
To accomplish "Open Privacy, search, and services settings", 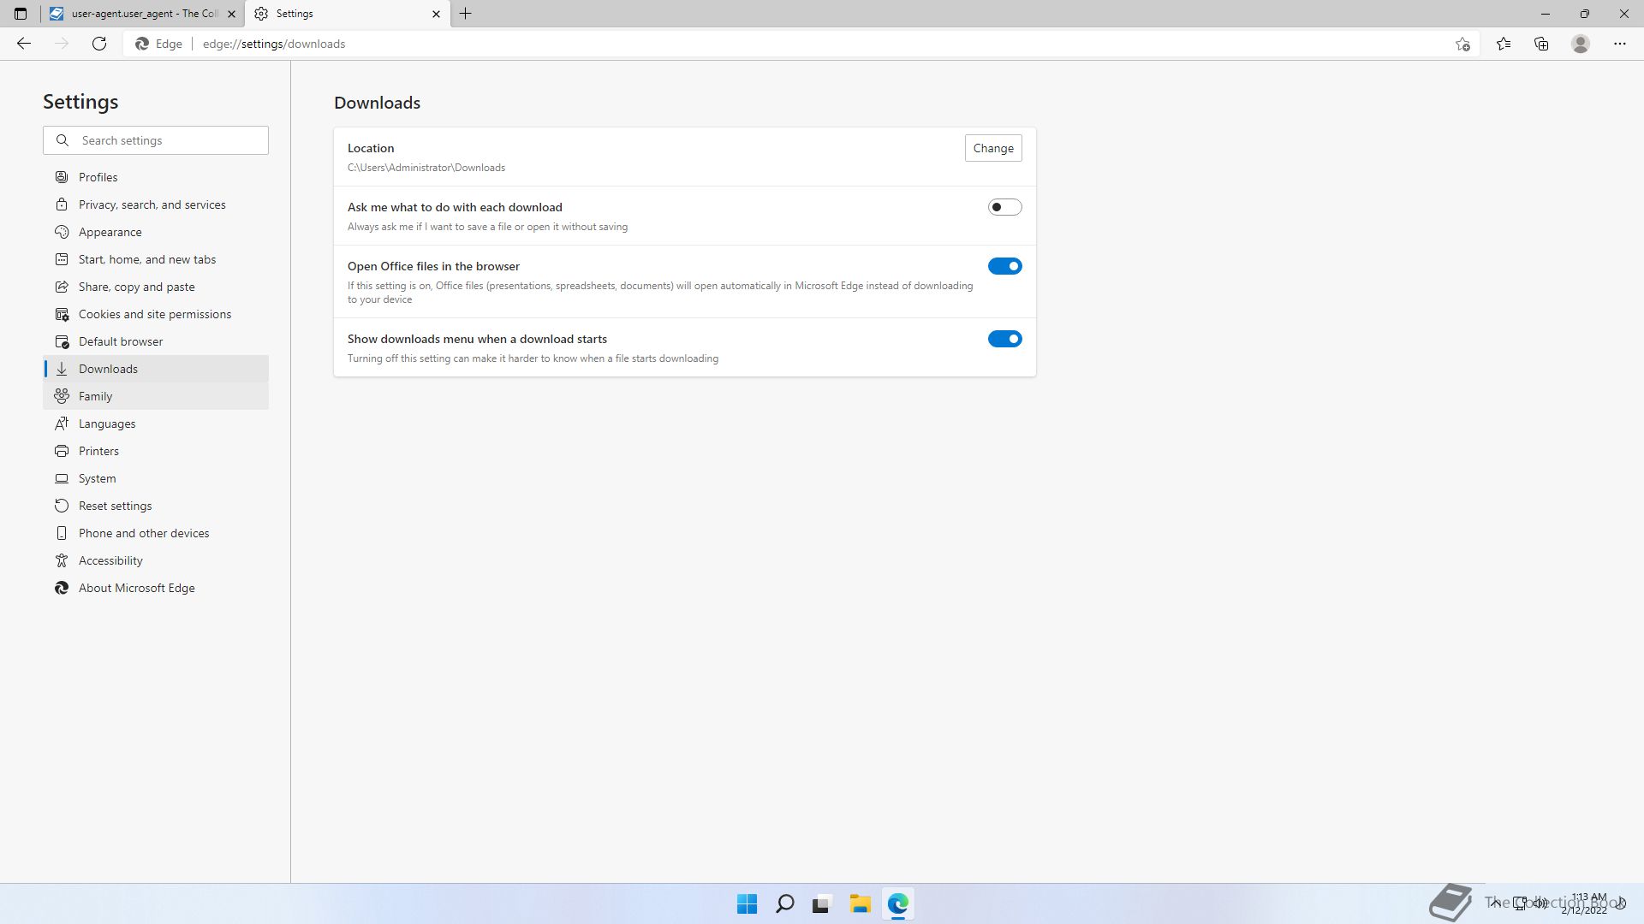I will [156, 204].
